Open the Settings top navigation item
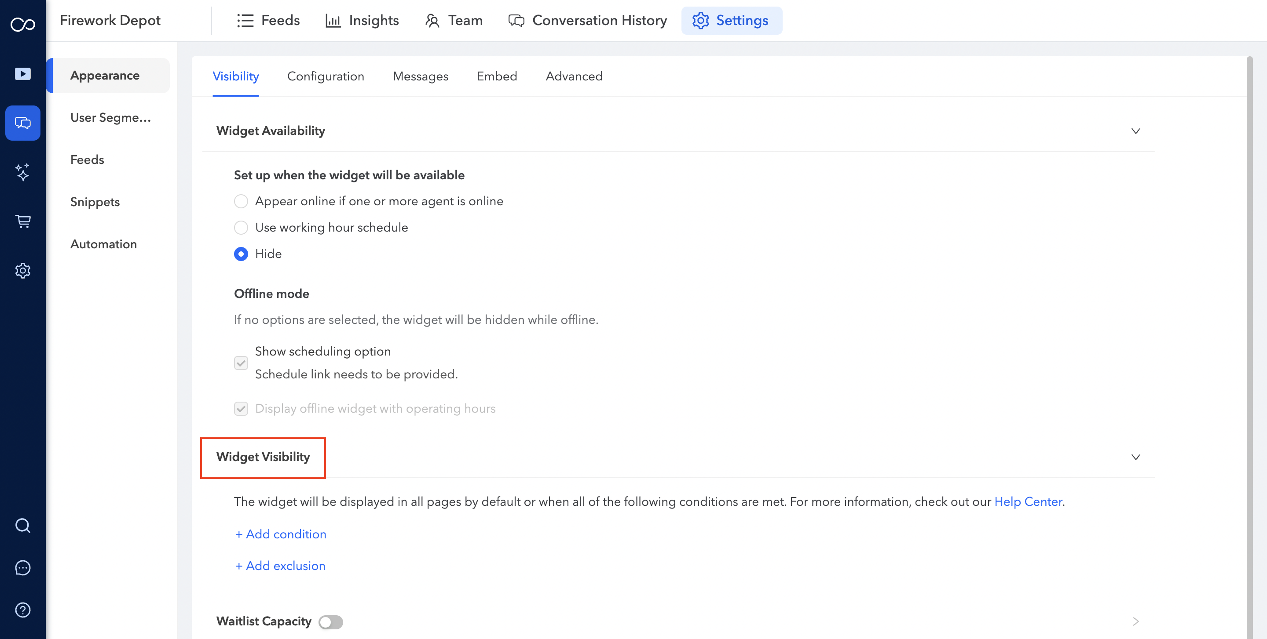 [x=731, y=21]
